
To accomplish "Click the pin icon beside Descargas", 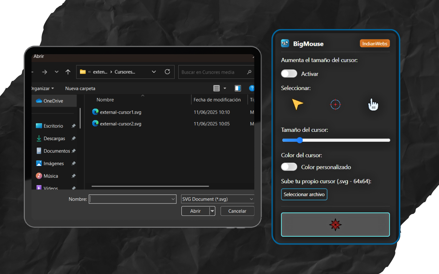I will pos(73,139).
